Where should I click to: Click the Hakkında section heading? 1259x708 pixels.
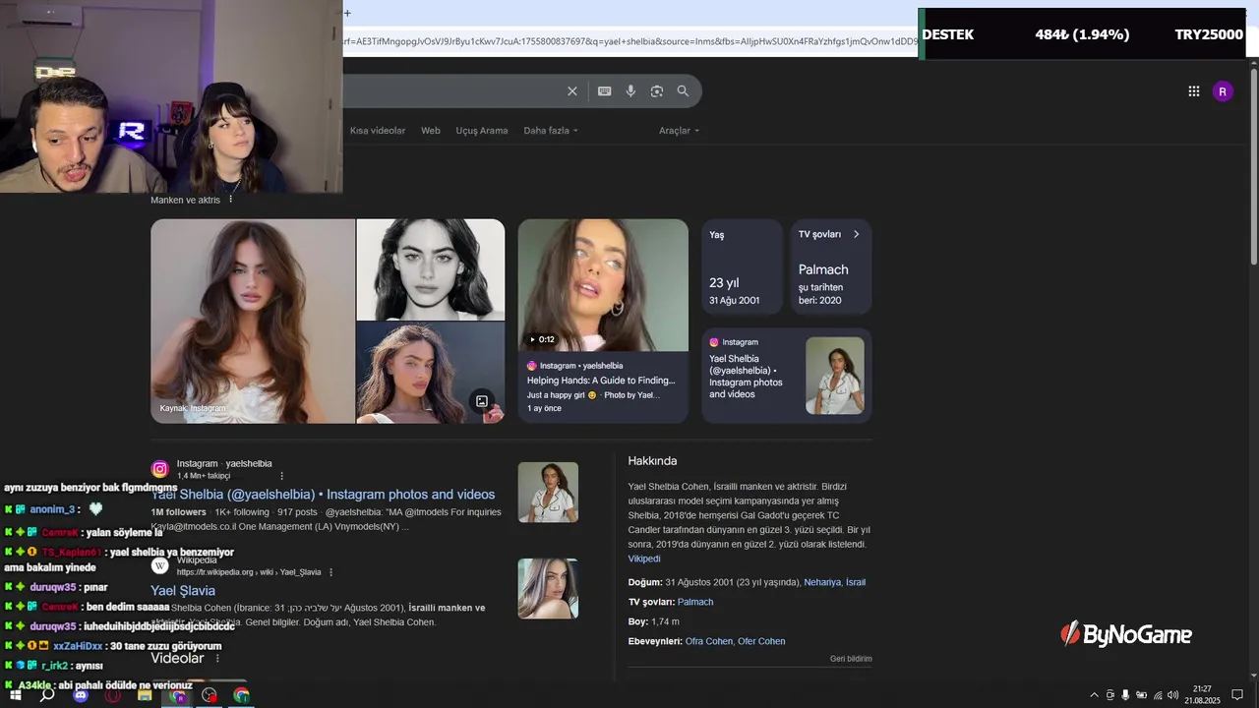(x=652, y=461)
